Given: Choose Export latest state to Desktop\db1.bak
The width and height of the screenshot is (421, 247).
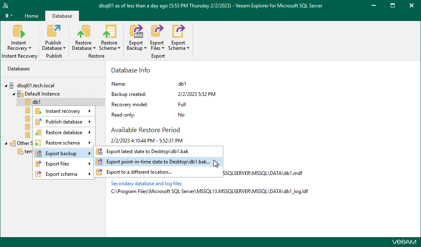Looking at the screenshot, I should [158, 151].
